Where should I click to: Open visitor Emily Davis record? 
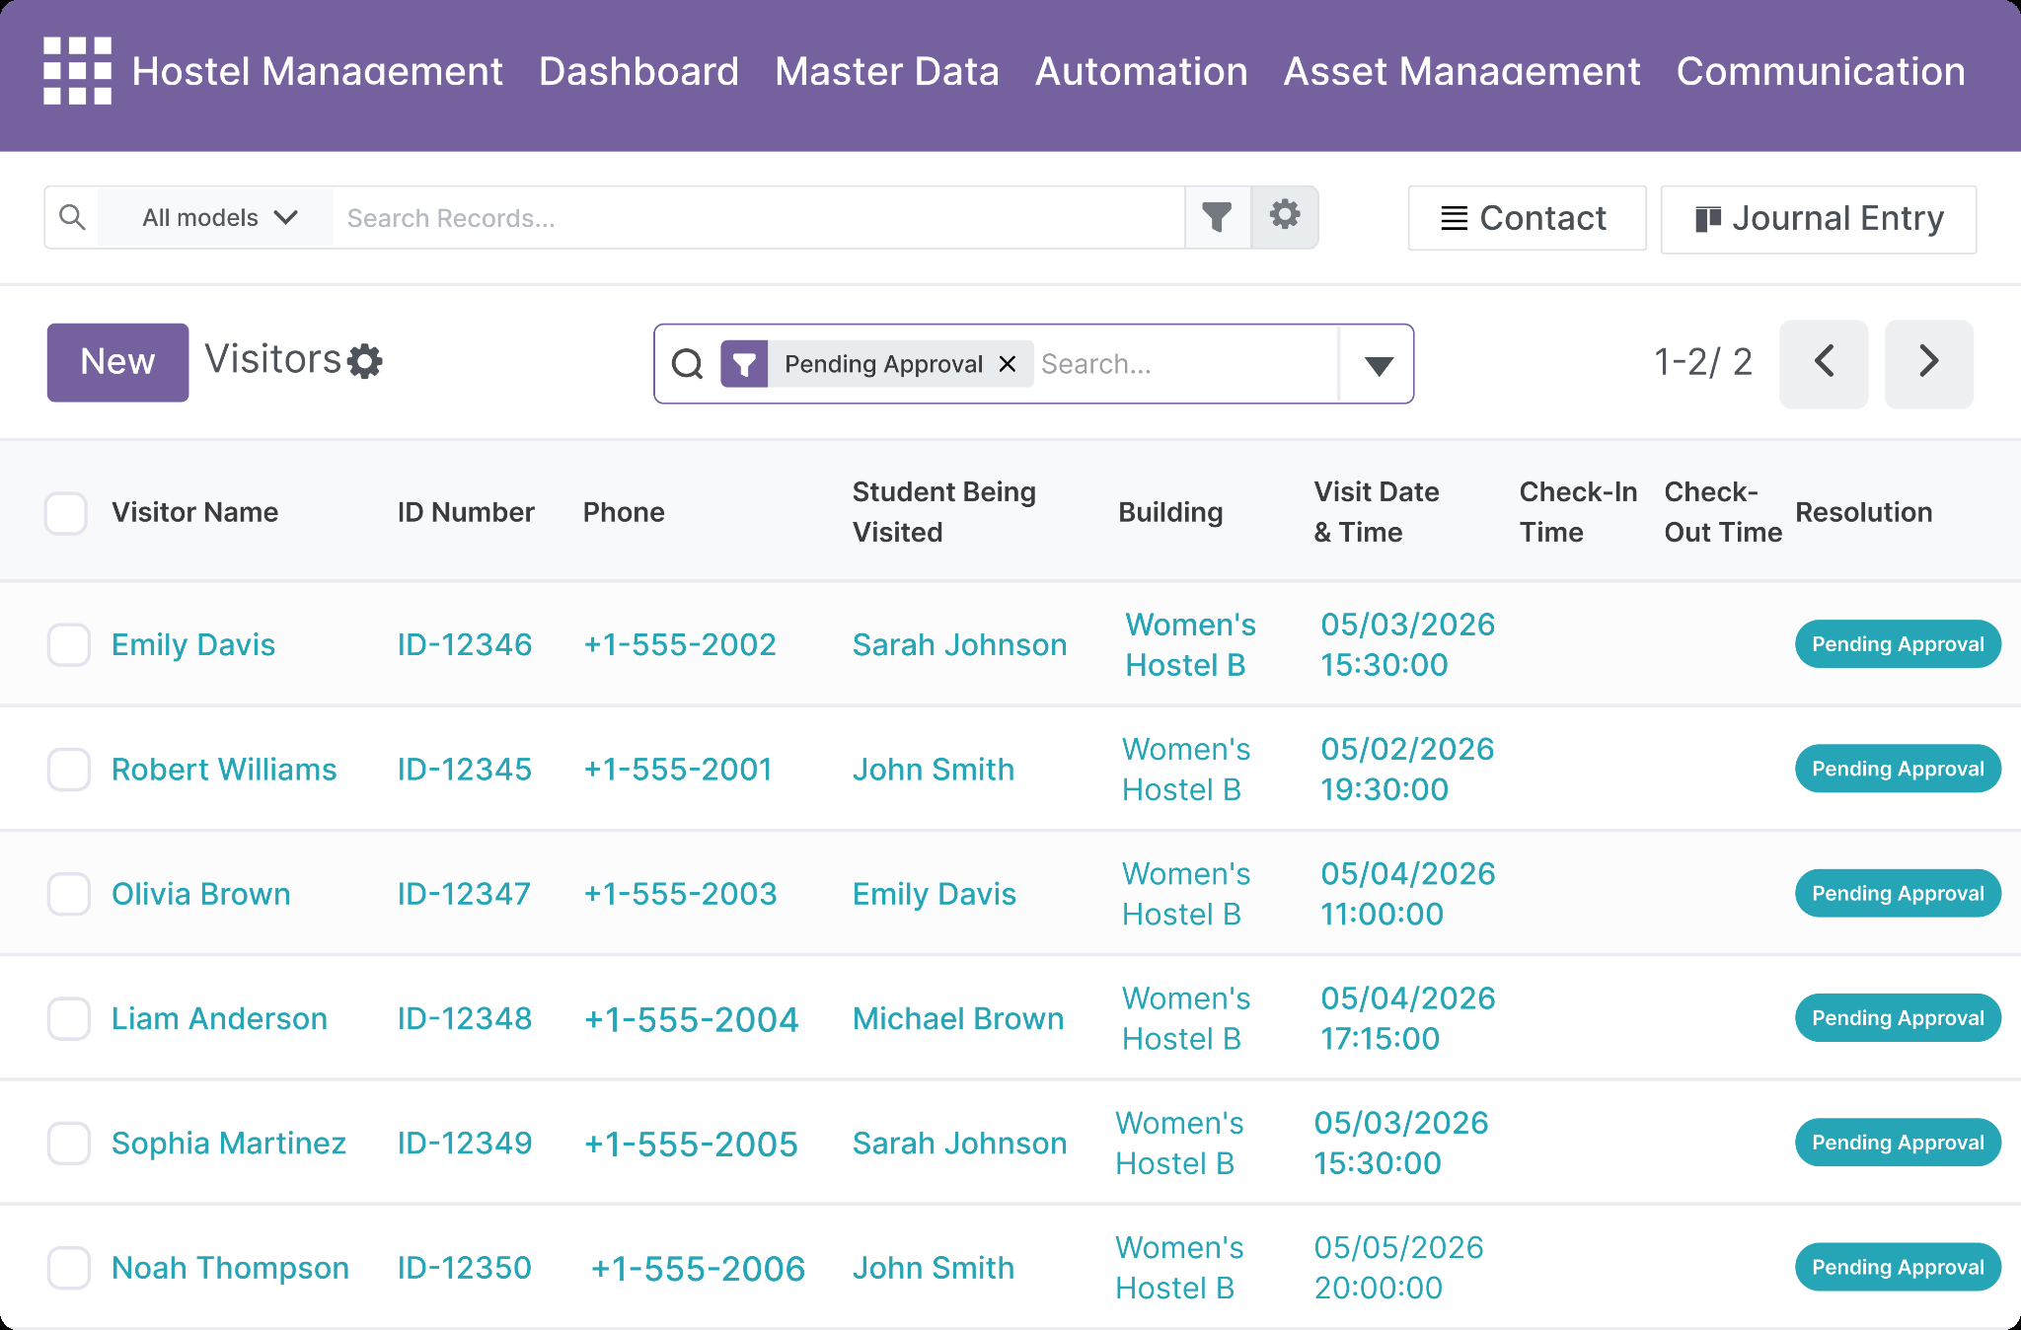(x=193, y=644)
